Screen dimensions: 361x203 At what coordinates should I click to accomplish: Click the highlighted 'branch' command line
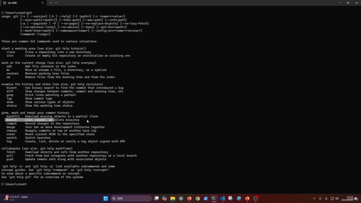(42, 120)
